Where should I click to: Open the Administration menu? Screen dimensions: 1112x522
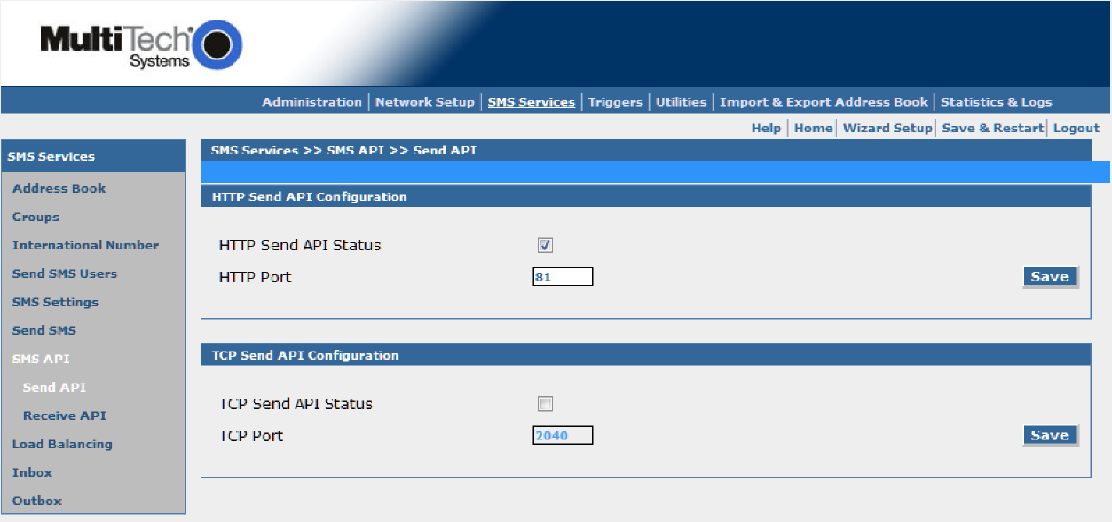coord(312,102)
